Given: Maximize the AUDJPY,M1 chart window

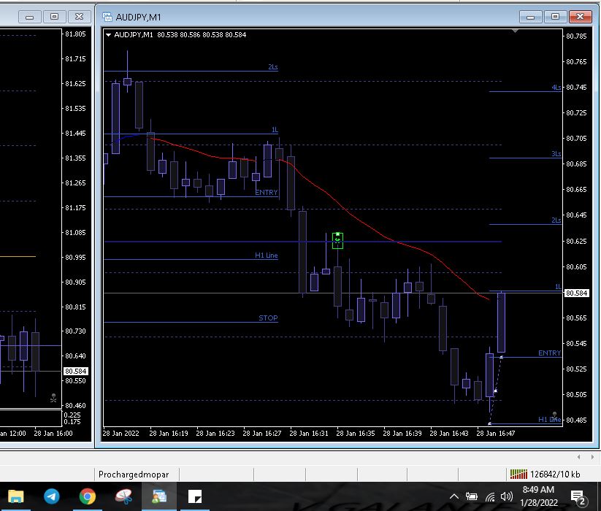Looking at the screenshot, I should pyautogui.click(x=555, y=17).
